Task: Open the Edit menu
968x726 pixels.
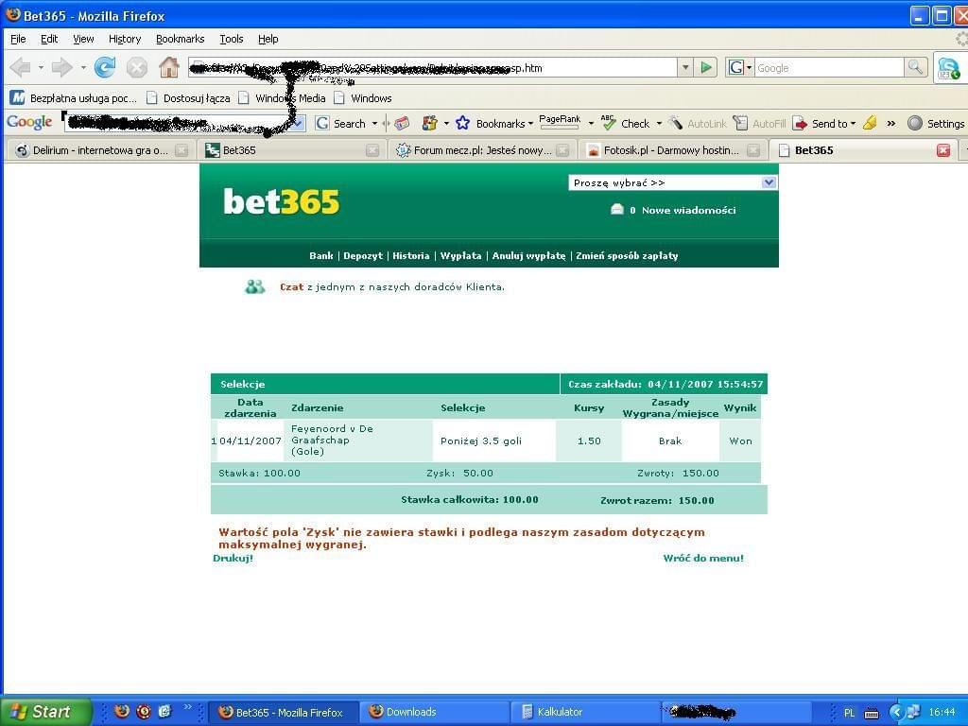Action: (49, 39)
